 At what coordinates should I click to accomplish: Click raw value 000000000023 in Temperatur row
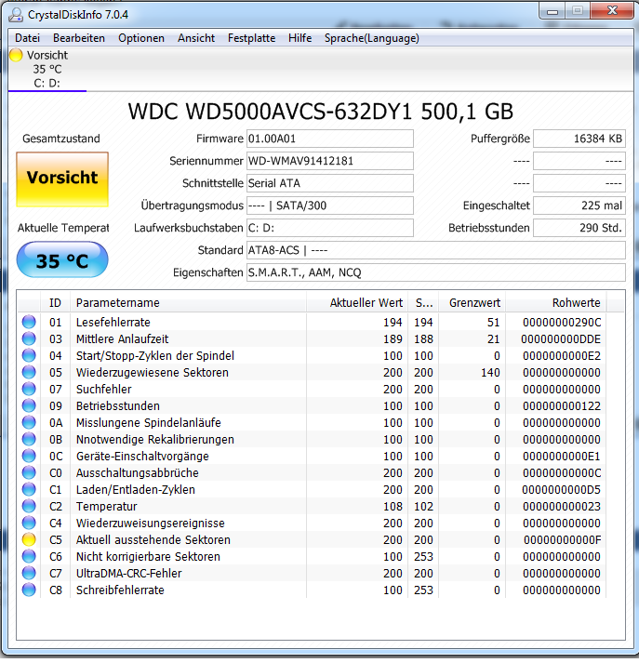(562, 507)
